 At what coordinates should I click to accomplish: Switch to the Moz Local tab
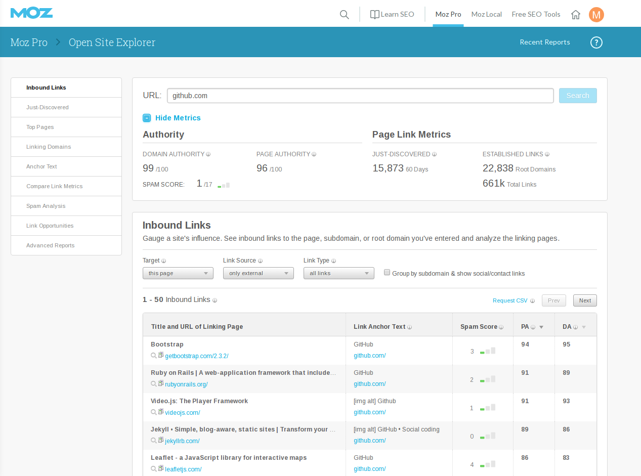[486, 14]
